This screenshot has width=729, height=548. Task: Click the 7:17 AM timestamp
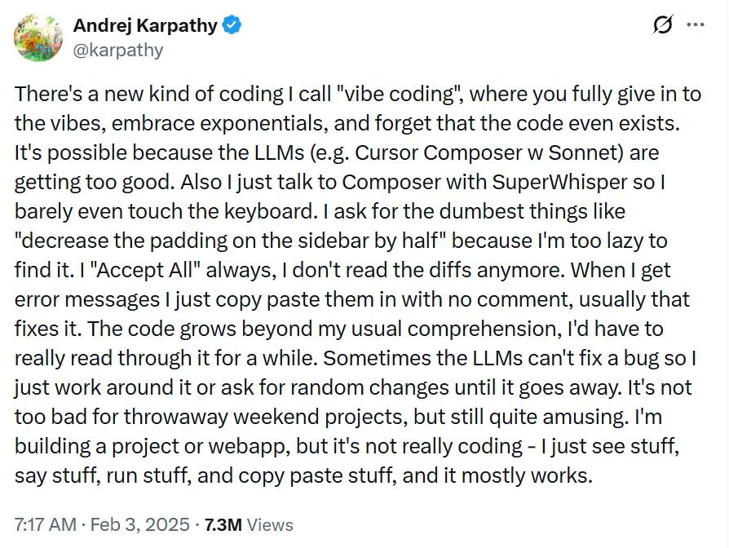tap(45, 525)
